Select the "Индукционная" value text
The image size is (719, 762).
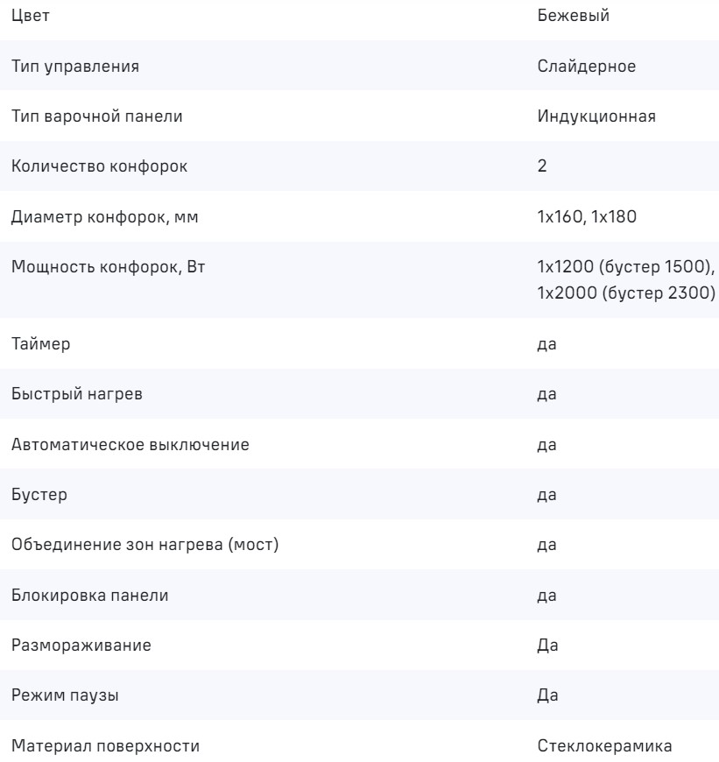click(596, 116)
